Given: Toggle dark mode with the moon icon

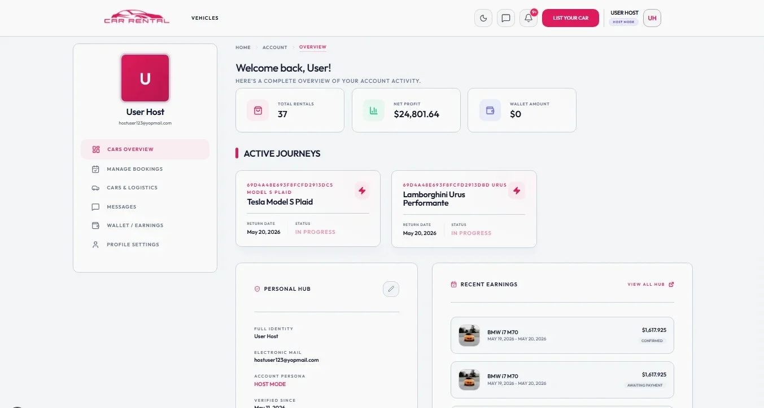Looking at the screenshot, I should click(x=483, y=18).
